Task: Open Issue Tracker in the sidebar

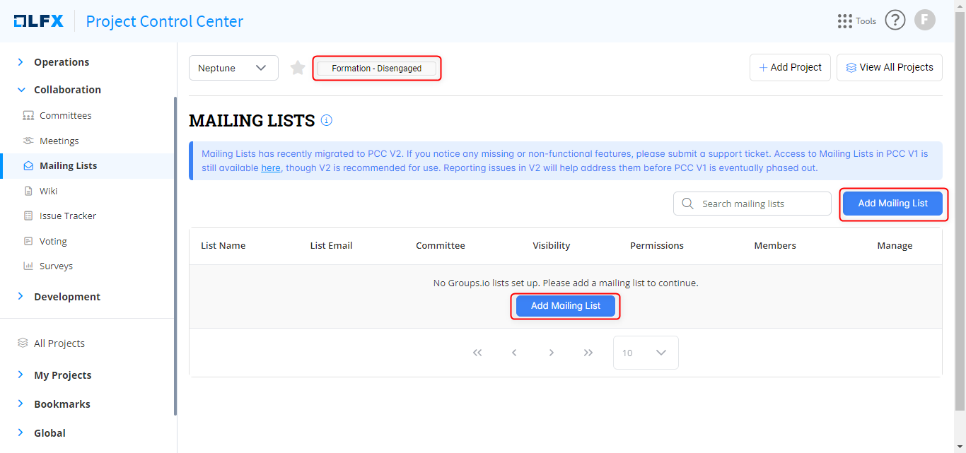Action: tap(67, 216)
